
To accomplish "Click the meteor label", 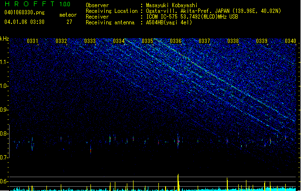I will tap(68, 15).
